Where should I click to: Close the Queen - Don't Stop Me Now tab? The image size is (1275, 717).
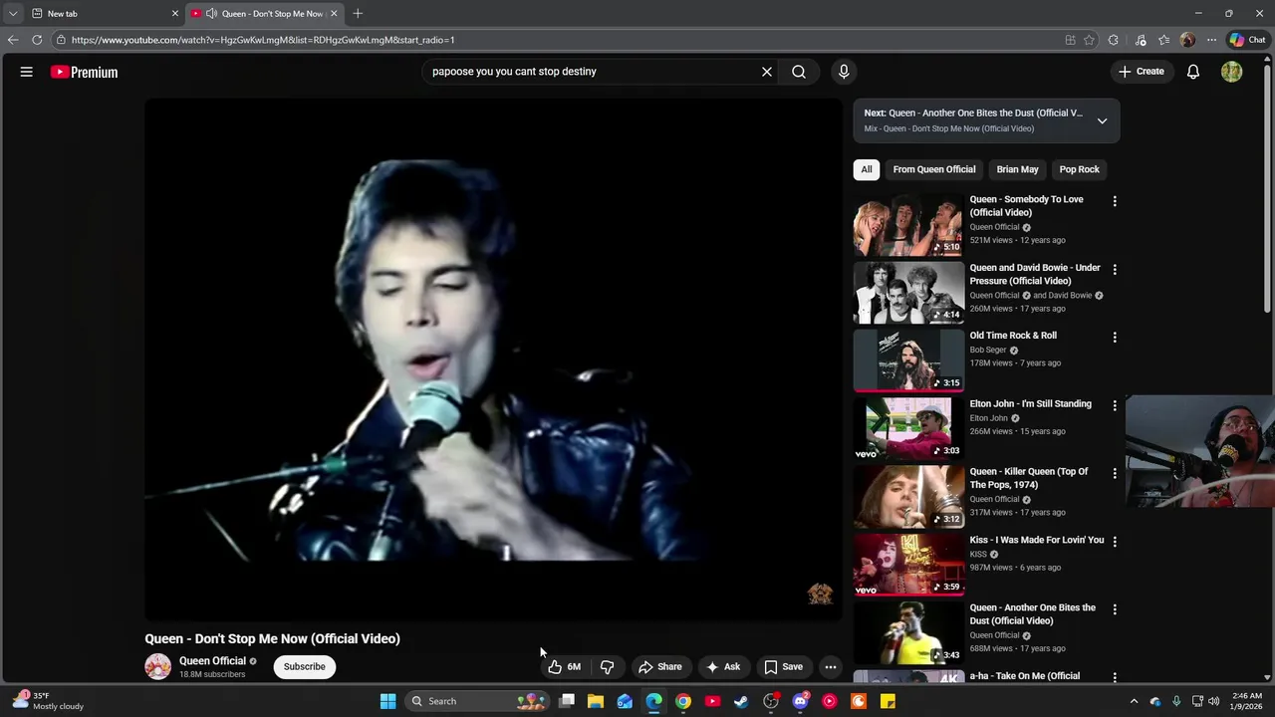pyautogui.click(x=334, y=14)
